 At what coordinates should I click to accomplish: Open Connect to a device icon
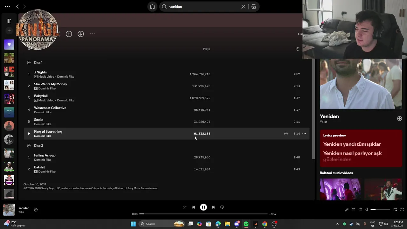click(x=360, y=210)
